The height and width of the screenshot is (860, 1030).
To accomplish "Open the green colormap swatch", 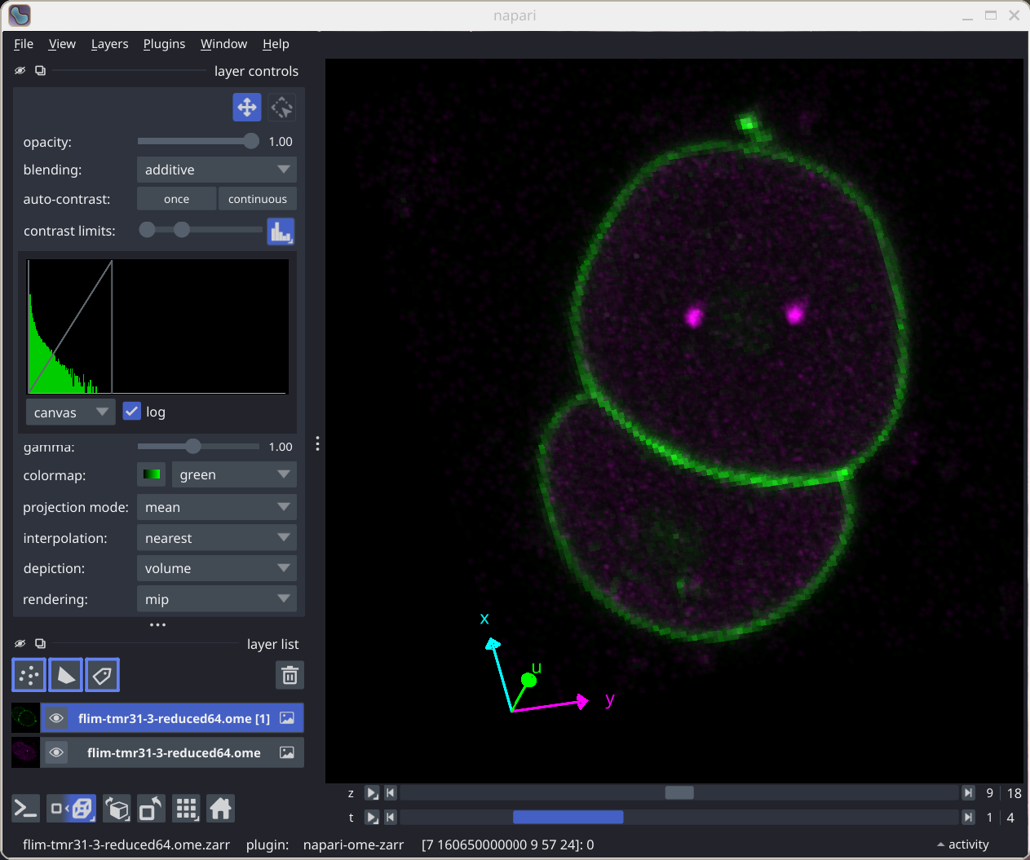I will 152,474.
